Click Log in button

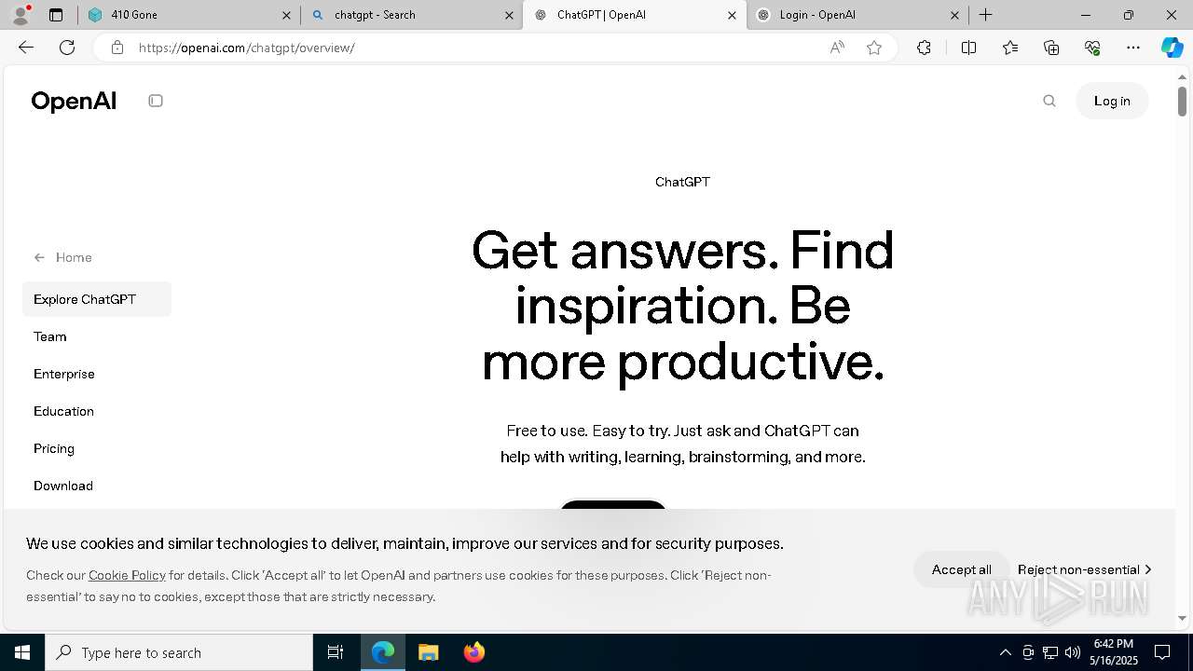[x=1112, y=101]
